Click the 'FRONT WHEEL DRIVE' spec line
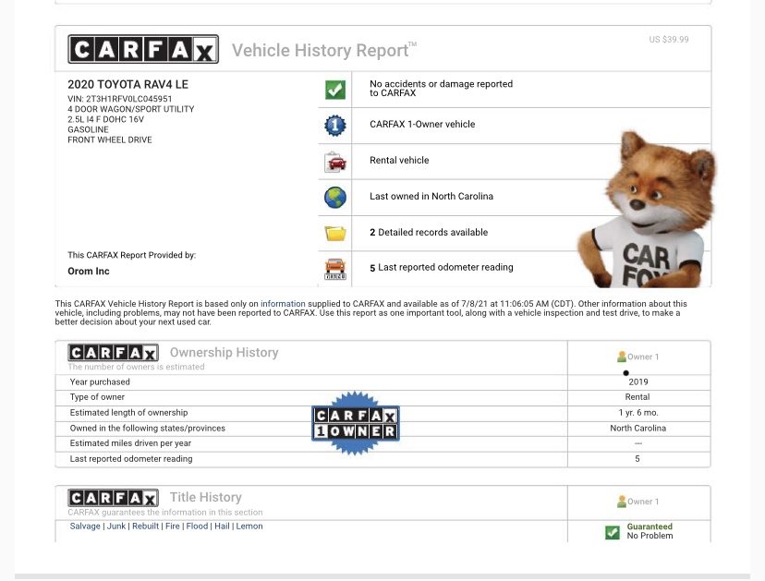765x581 pixels. 110,140
